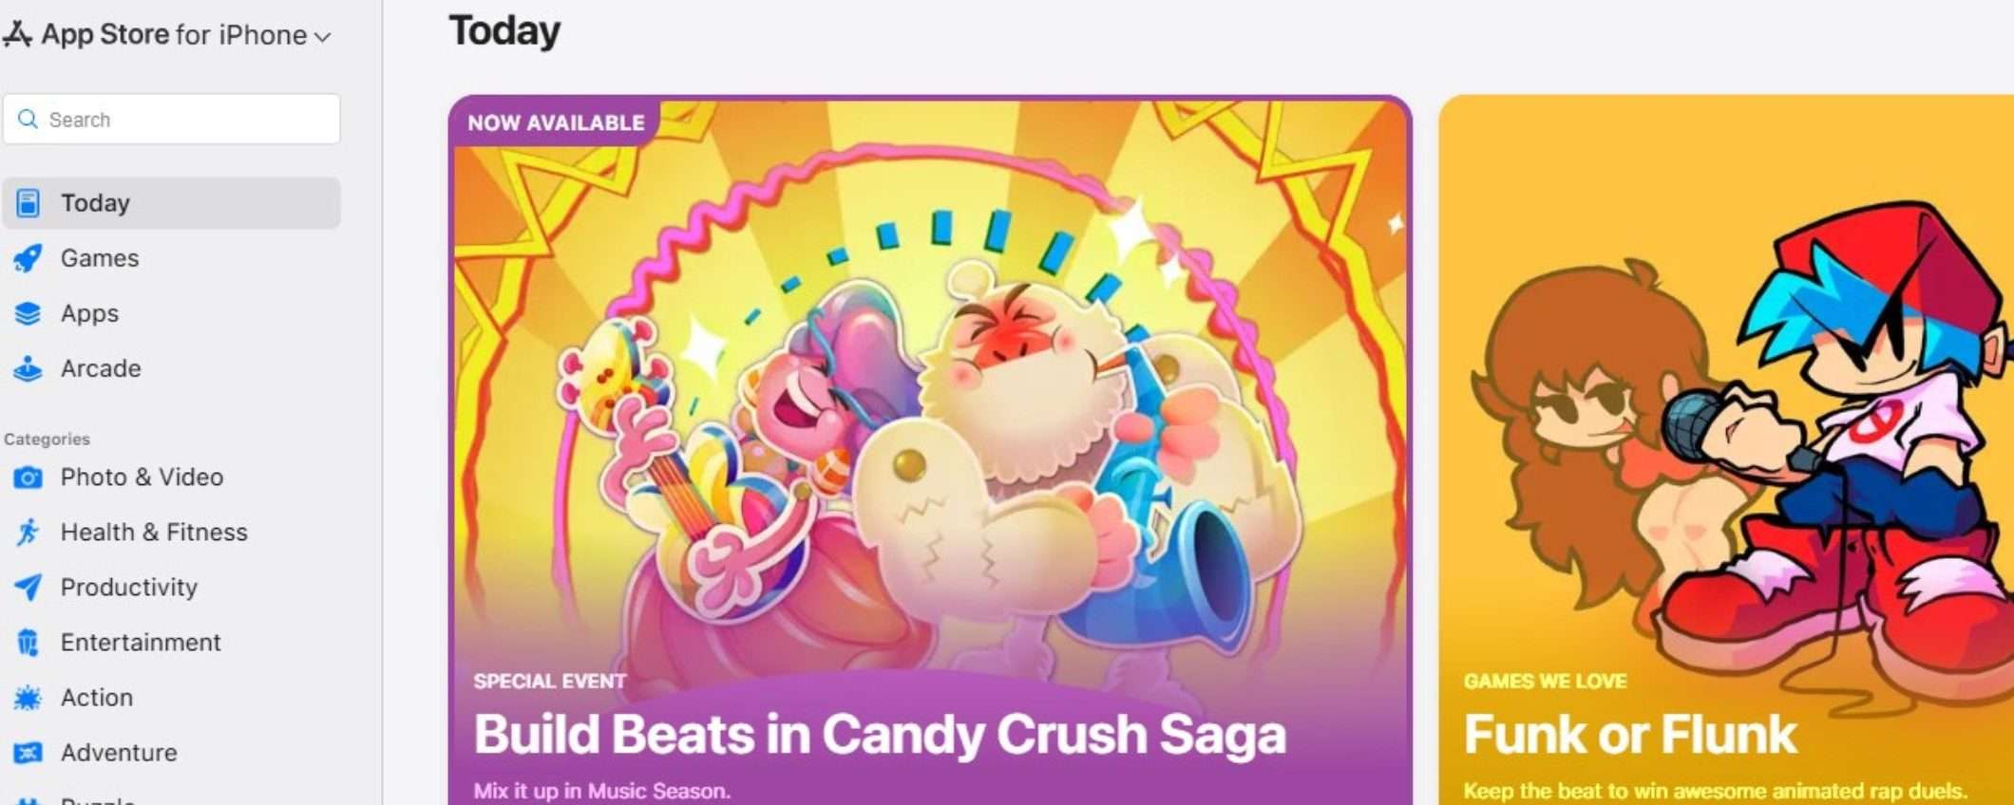Click the App Store logo icon

(17, 34)
